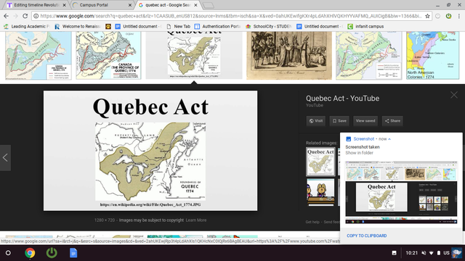
Task: Open Canada Province of Quebec 1774 map result
Action: pyautogui.click(x=108, y=55)
